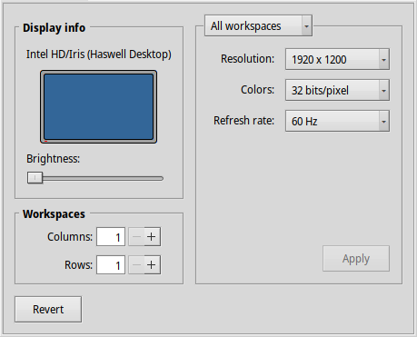Decrease workspace Rows with minus button
417x337 pixels.
coord(136,265)
